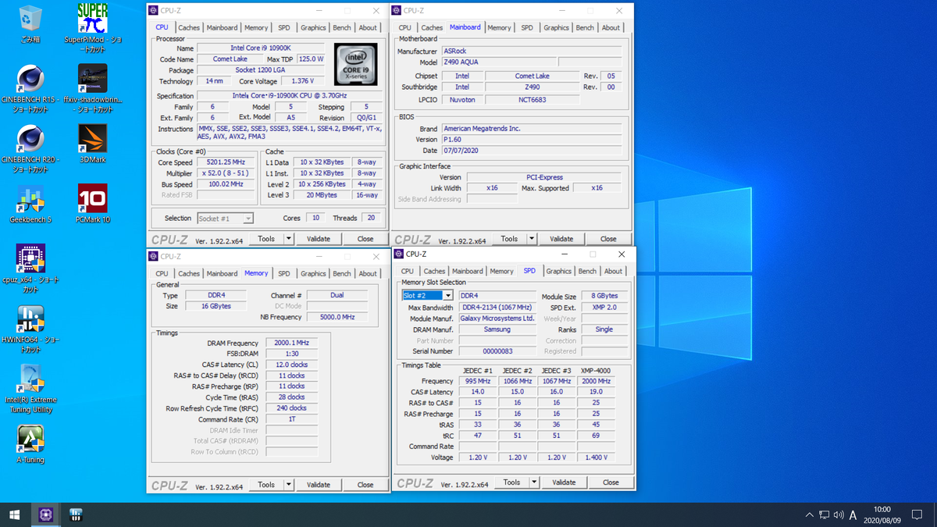This screenshot has width=937, height=527.
Task: Expand the Tools arrow in the CPU window
Action: click(x=289, y=239)
